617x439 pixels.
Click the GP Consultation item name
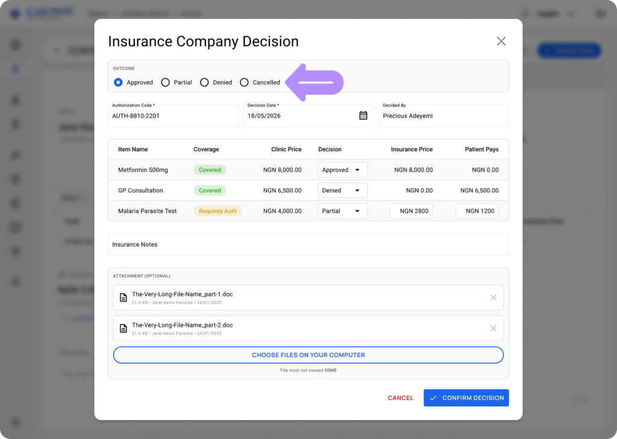click(140, 190)
